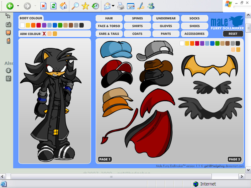Open browsing History icon
Viewport: 251px width, 188px height.
coord(95,6)
